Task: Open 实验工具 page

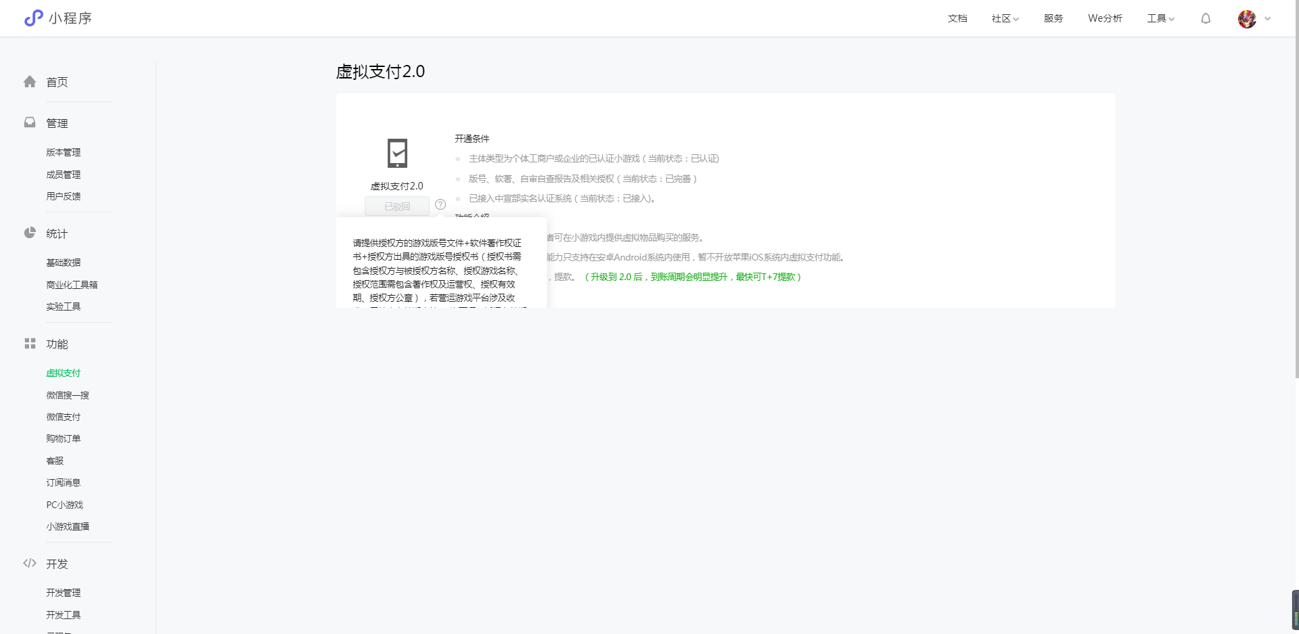Action: tap(64, 307)
